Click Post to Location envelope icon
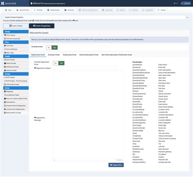Screen dimensions: 193x177 [5, 99]
